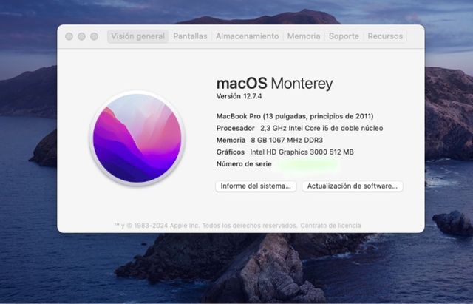Viewport: 473px width, 304px height.
Task: Launch Actualización de software
Action: click(x=352, y=186)
